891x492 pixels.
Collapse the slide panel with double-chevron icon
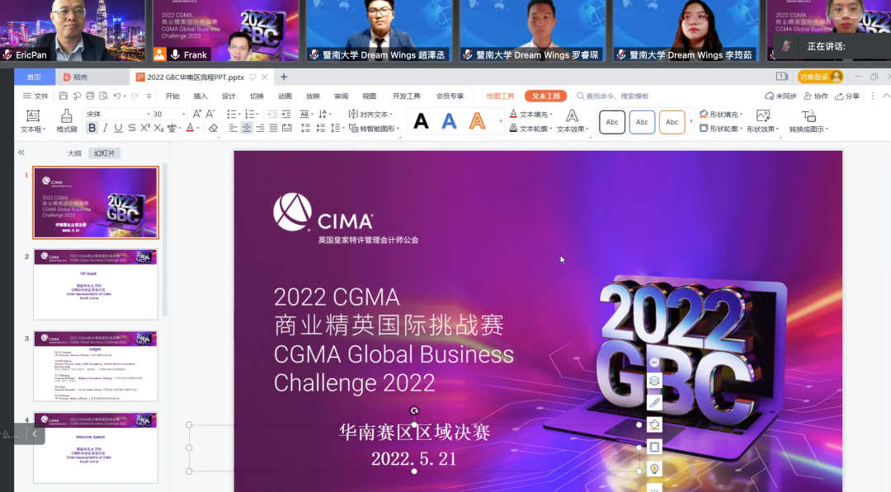(x=21, y=152)
